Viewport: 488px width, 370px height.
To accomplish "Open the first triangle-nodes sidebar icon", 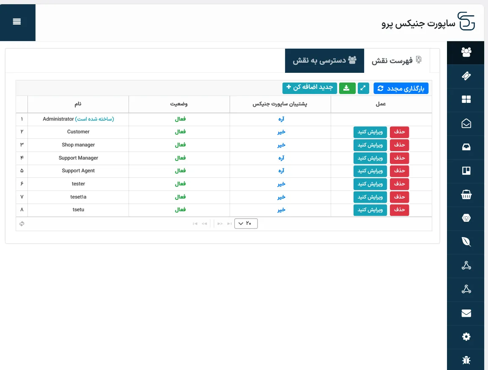I will [x=466, y=265].
